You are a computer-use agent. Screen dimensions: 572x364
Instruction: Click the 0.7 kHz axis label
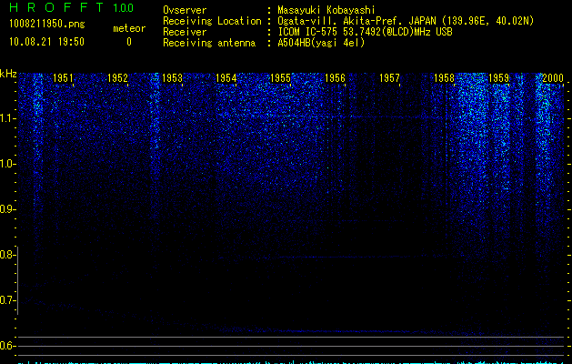[x=8, y=300]
